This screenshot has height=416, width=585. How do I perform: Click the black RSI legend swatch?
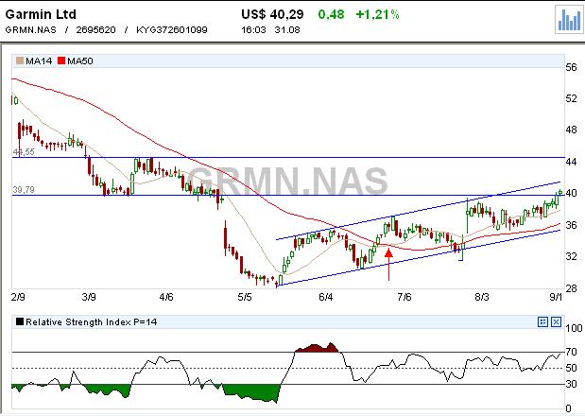20,321
